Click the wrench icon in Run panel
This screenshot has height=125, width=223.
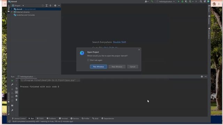(x=12, y=84)
